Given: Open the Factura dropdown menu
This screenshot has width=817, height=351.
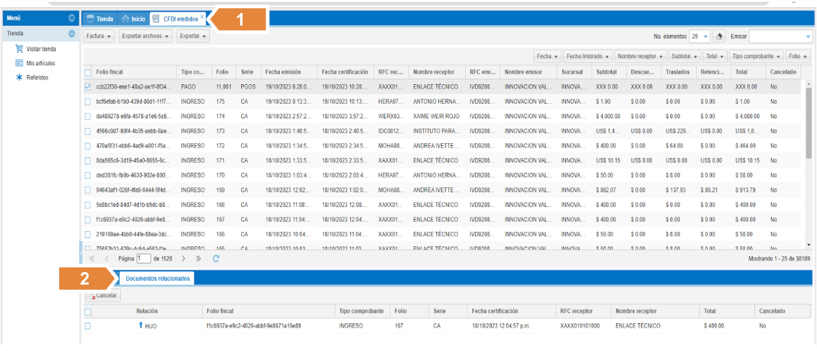Looking at the screenshot, I should [x=99, y=36].
